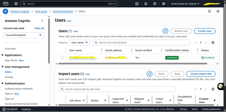
Task: Click the Amazon Cognito breadcrumb link
Action: [20, 11]
